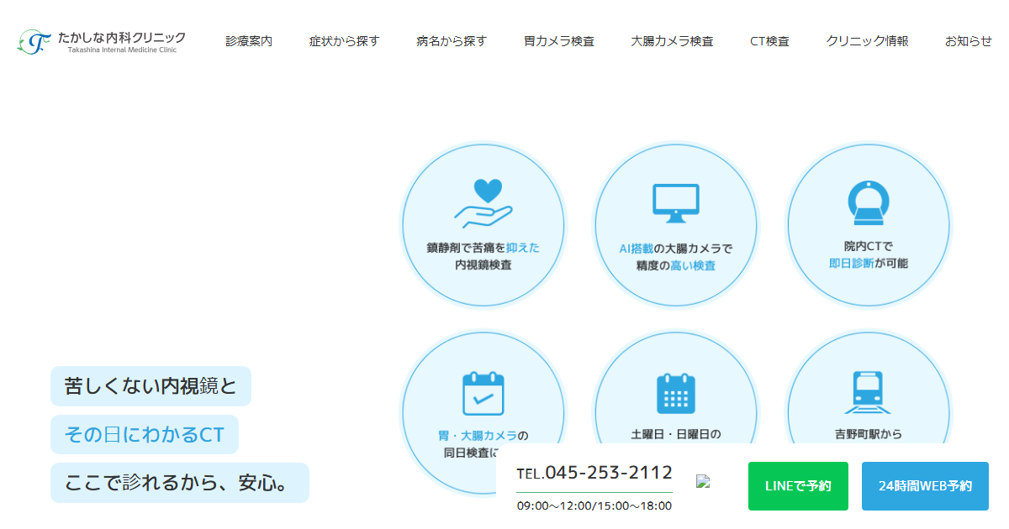Click the その日にわかるCT headline
The width and height of the screenshot is (1009, 529).
(145, 435)
